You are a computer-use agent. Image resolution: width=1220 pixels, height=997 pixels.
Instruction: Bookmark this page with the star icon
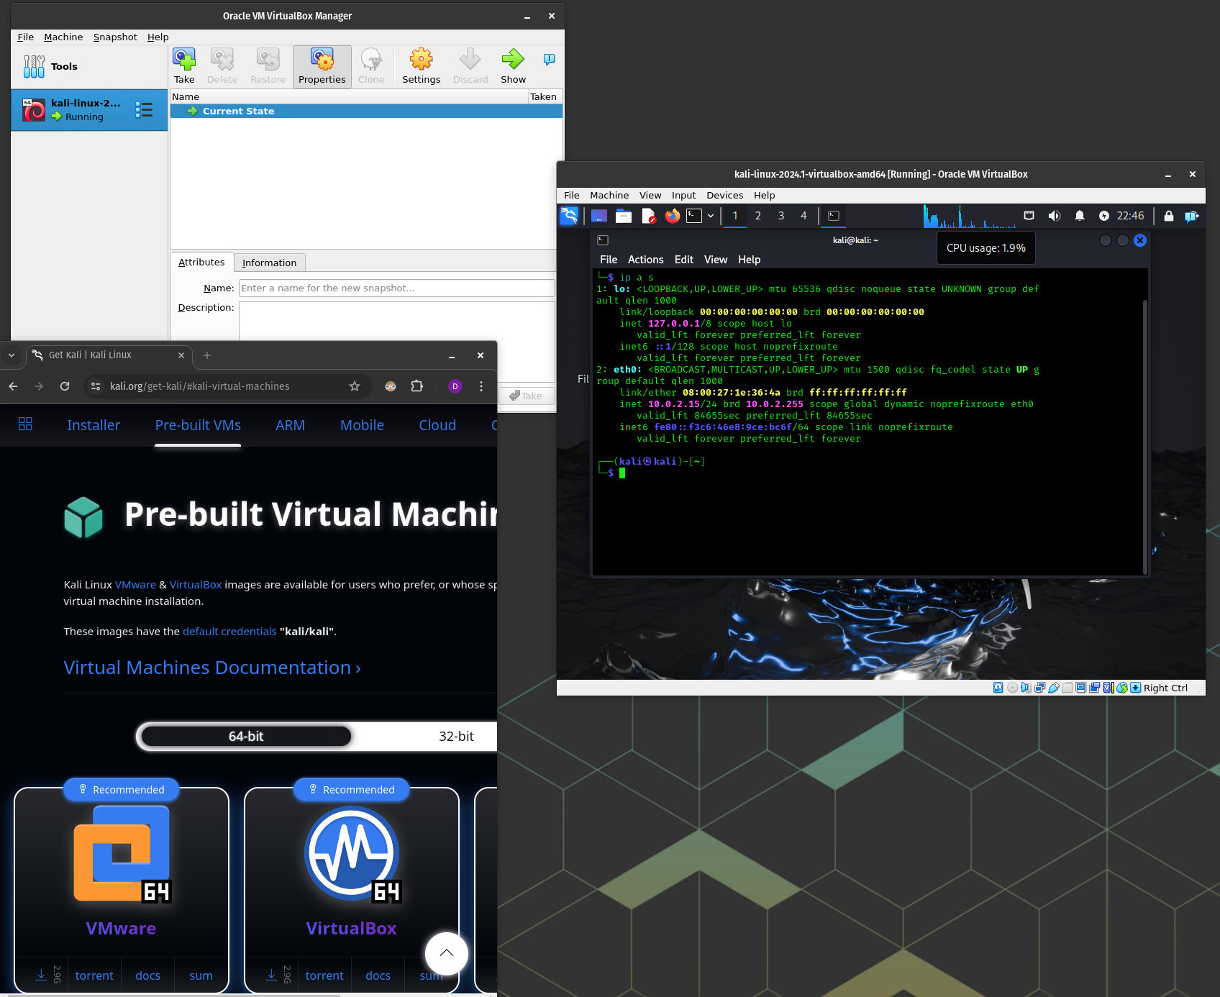[x=355, y=386]
